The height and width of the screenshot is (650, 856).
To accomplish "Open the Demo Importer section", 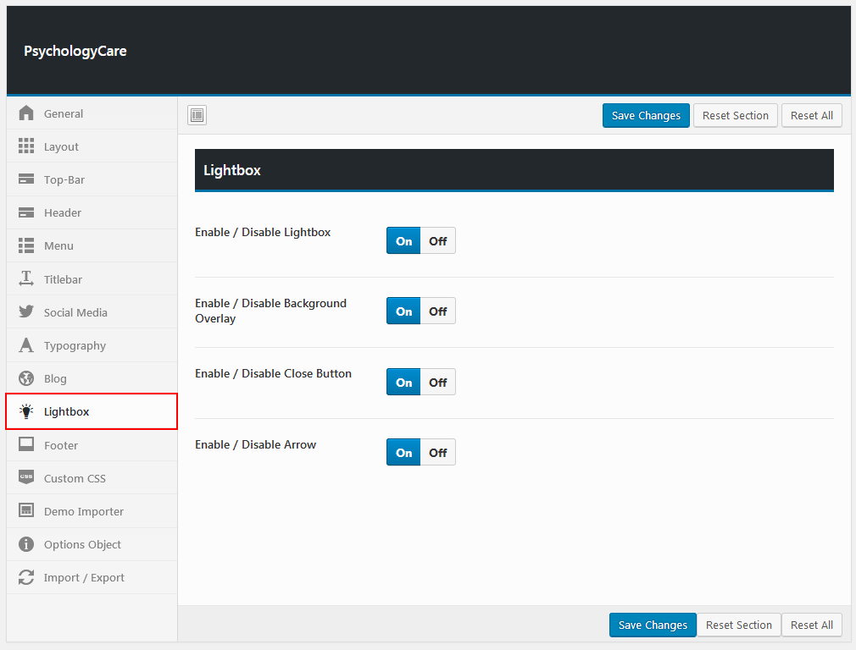I will tap(83, 511).
